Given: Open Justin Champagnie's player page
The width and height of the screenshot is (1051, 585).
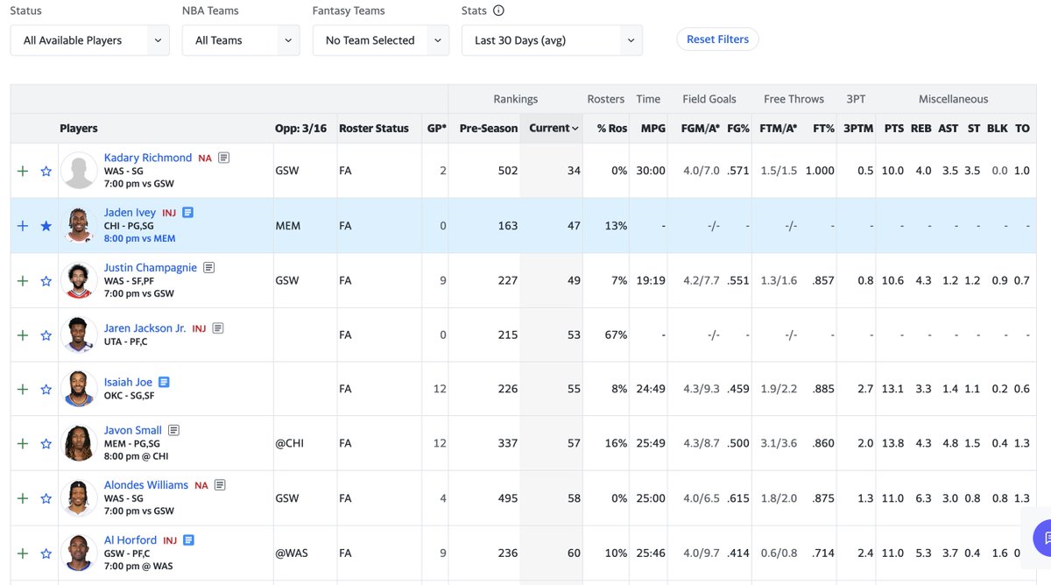Looking at the screenshot, I should [x=151, y=268].
